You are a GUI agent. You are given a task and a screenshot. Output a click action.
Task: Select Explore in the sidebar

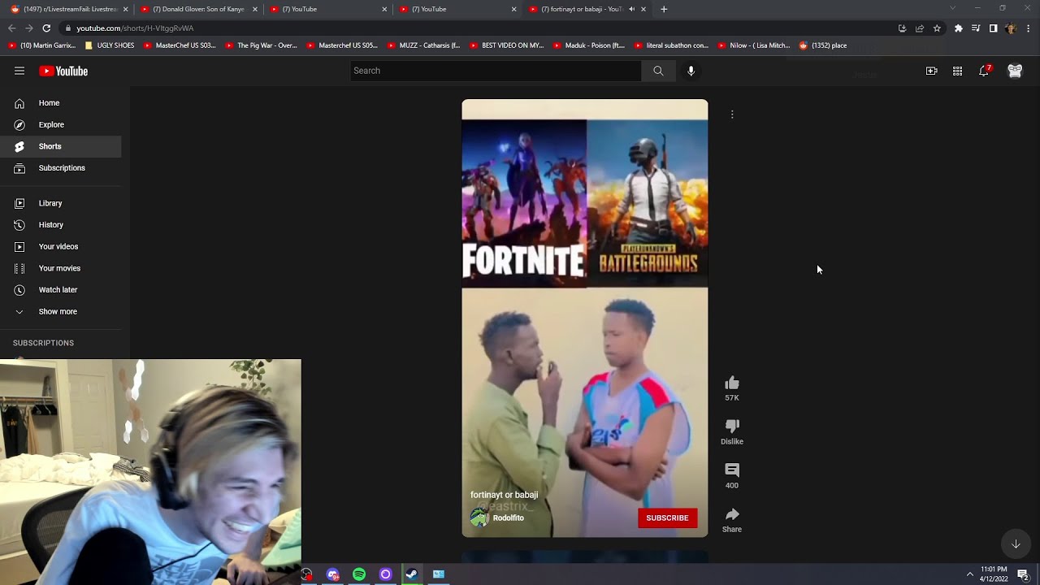pyautogui.click(x=61, y=124)
